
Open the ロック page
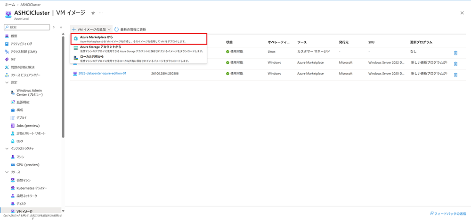pos(20,141)
